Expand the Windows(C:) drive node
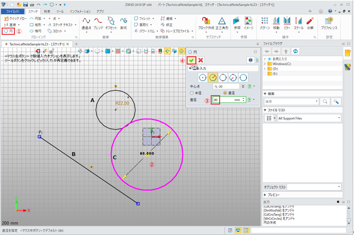Screen dimensions: 354x235 (265, 64)
